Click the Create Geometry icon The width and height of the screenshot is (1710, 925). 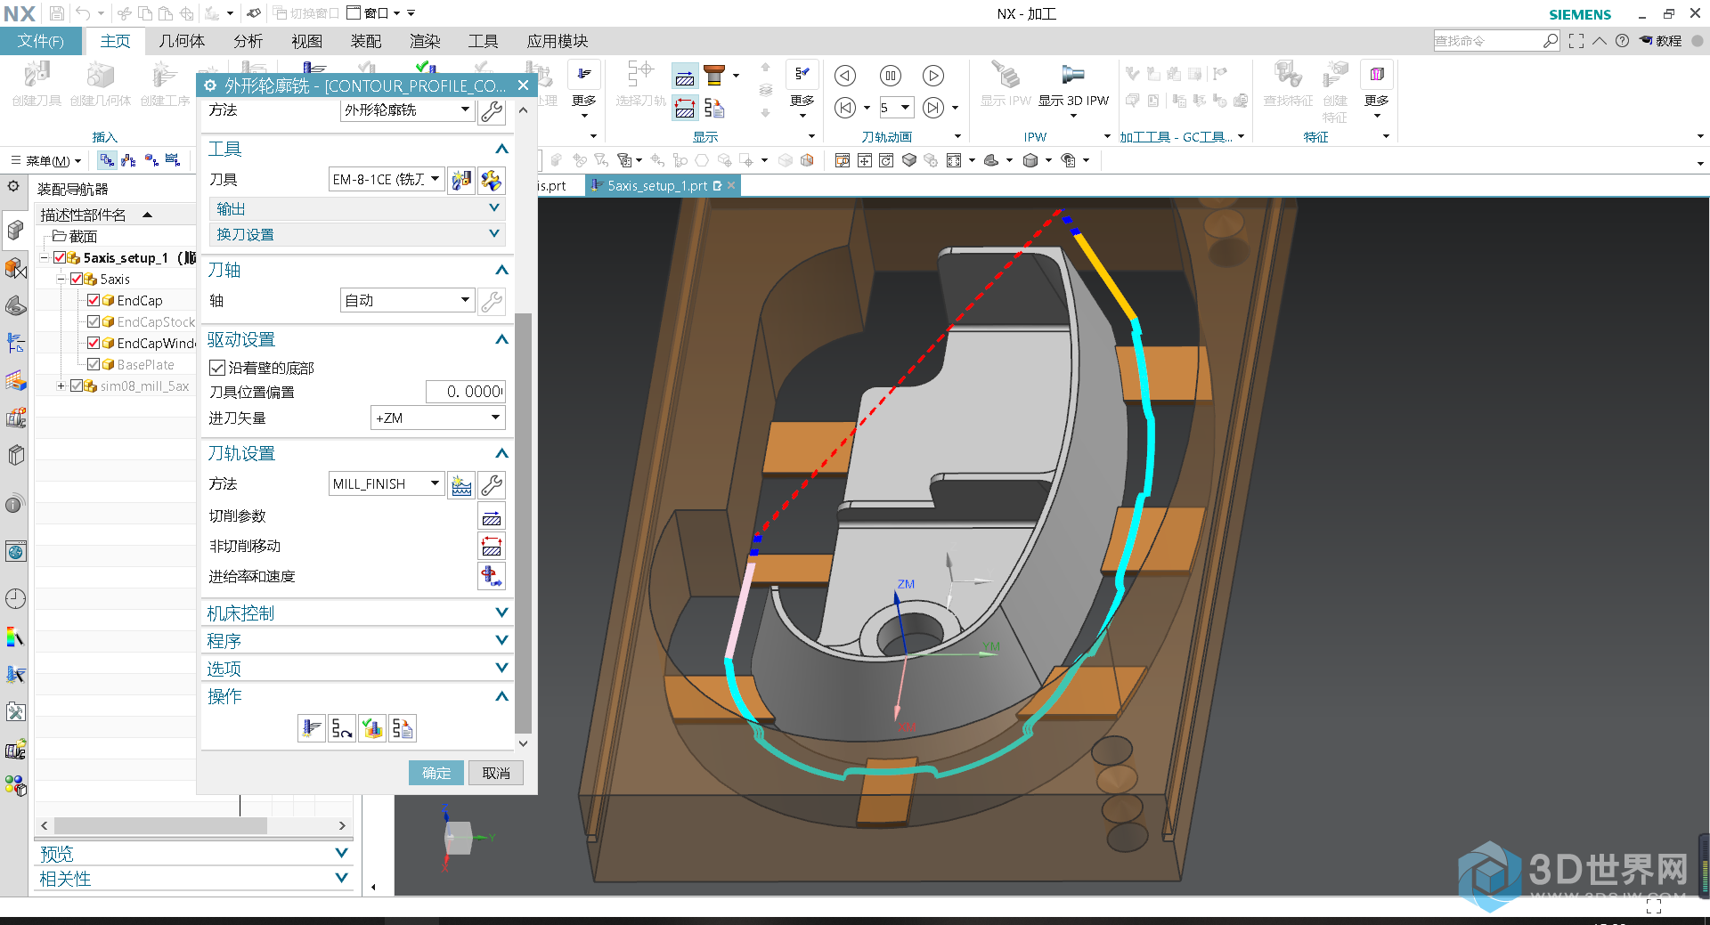(x=100, y=76)
